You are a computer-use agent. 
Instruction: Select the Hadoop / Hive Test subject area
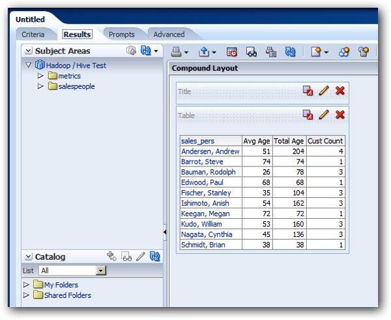point(76,65)
